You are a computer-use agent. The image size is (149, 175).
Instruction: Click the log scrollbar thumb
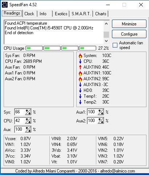pos(106,34)
